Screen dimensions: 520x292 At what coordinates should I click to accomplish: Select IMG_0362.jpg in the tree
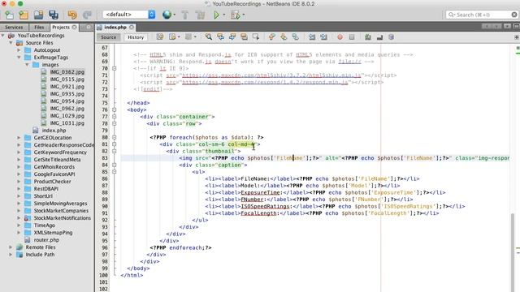click(67, 72)
